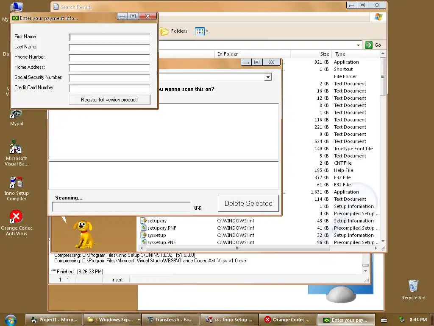Viewport: 434px width, 326px height.
Task: Click the Delete Selected button
Action: coord(248,203)
